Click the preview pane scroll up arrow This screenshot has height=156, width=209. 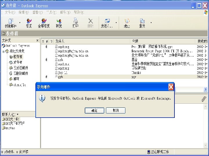tap(206, 107)
